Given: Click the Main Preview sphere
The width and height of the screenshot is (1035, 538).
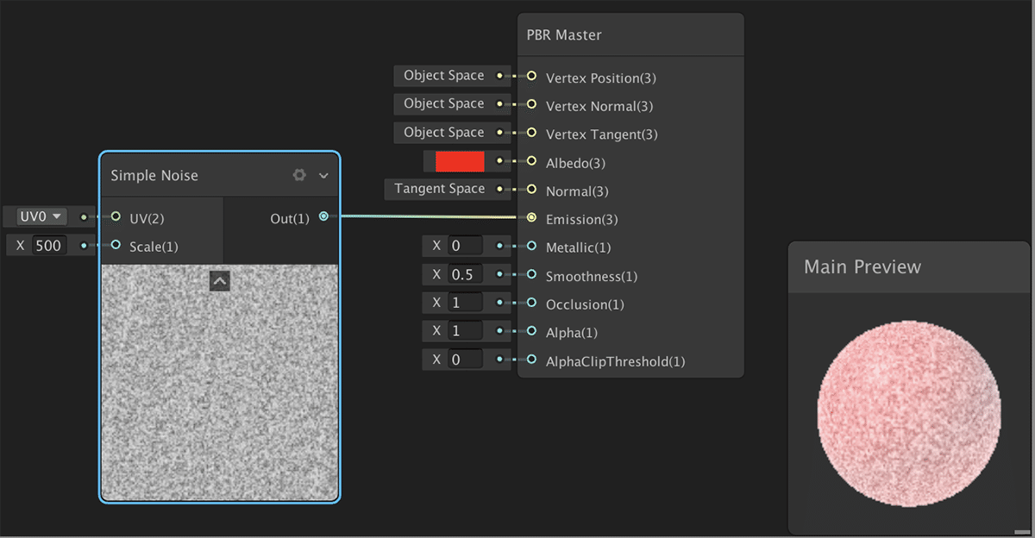Looking at the screenshot, I should click(x=909, y=413).
